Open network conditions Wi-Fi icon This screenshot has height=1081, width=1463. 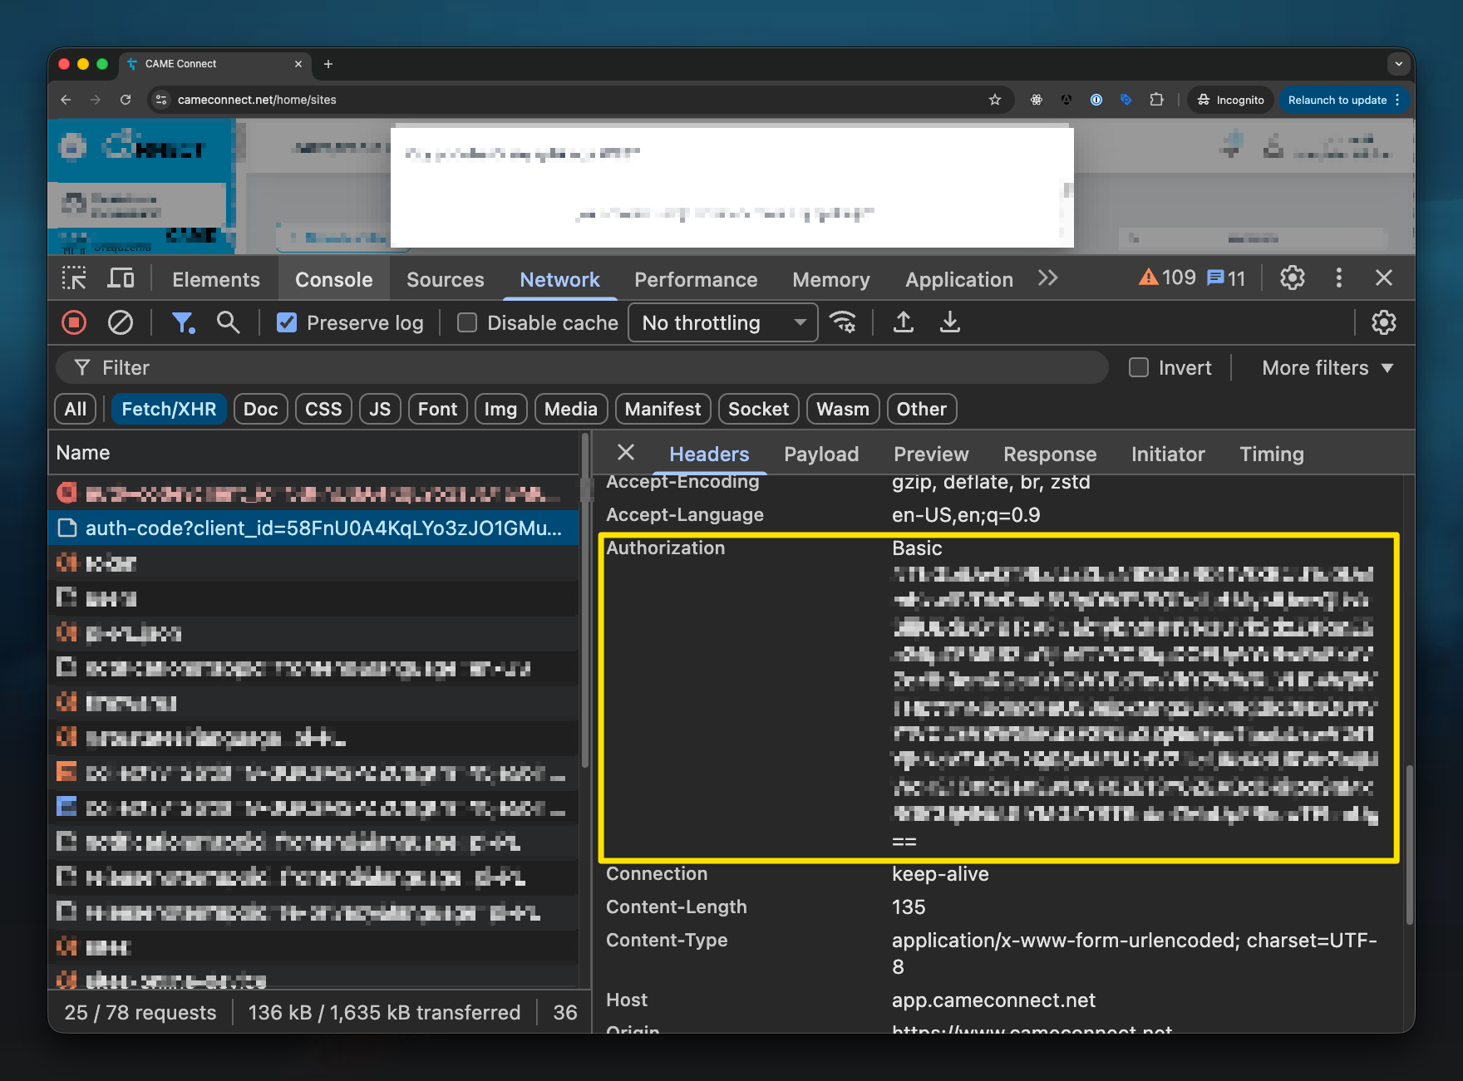click(x=844, y=322)
